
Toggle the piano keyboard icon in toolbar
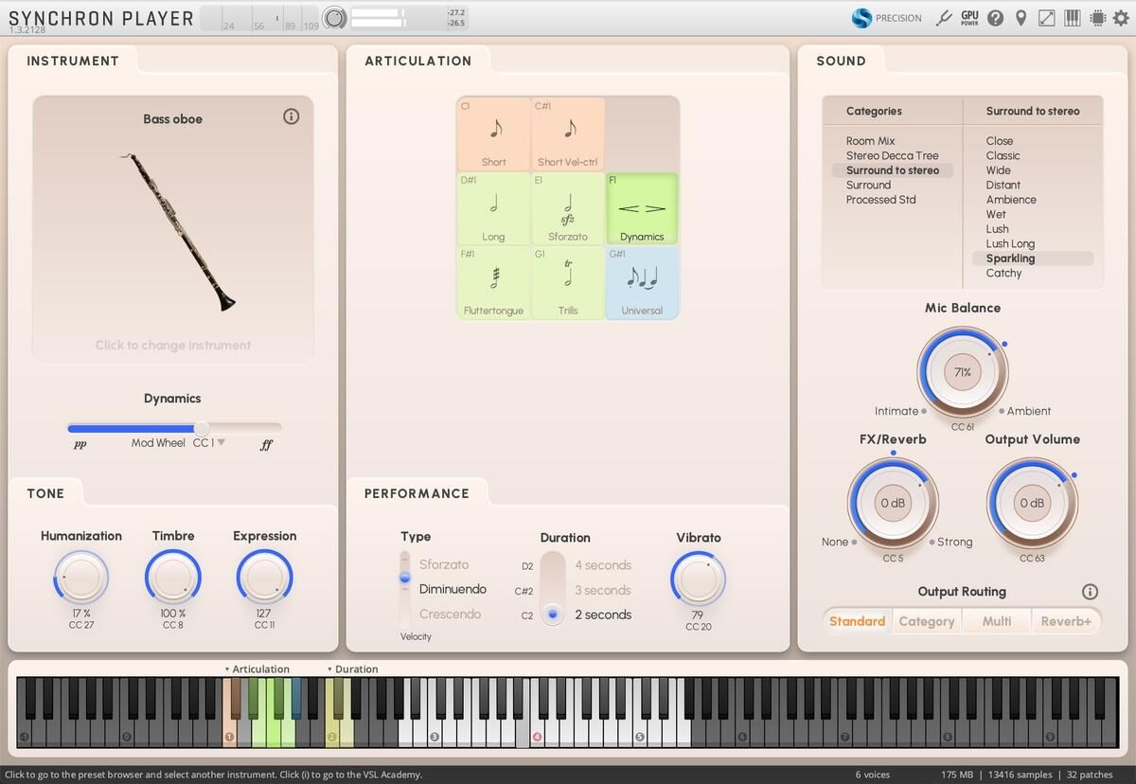click(x=1073, y=18)
